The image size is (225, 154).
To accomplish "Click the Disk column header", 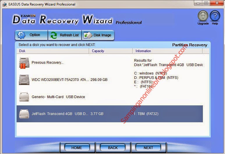I will click(x=53, y=51).
